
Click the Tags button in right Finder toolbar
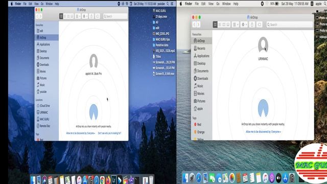coord(259,25)
